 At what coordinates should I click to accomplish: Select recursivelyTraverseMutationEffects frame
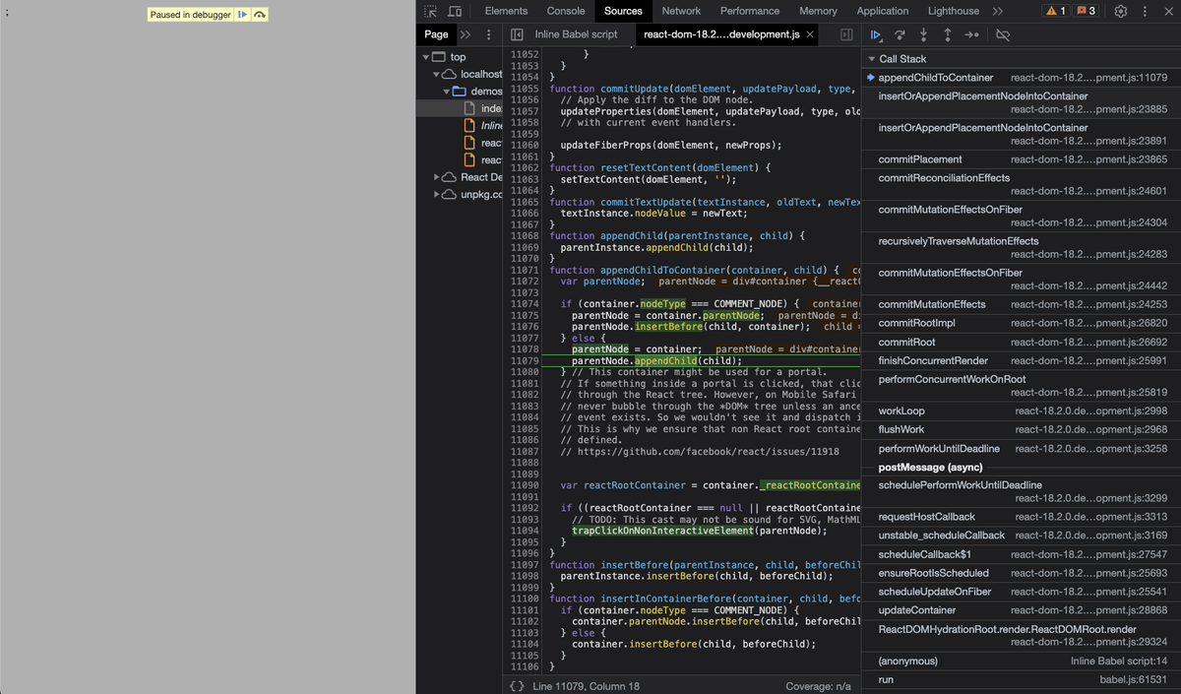(x=1021, y=247)
